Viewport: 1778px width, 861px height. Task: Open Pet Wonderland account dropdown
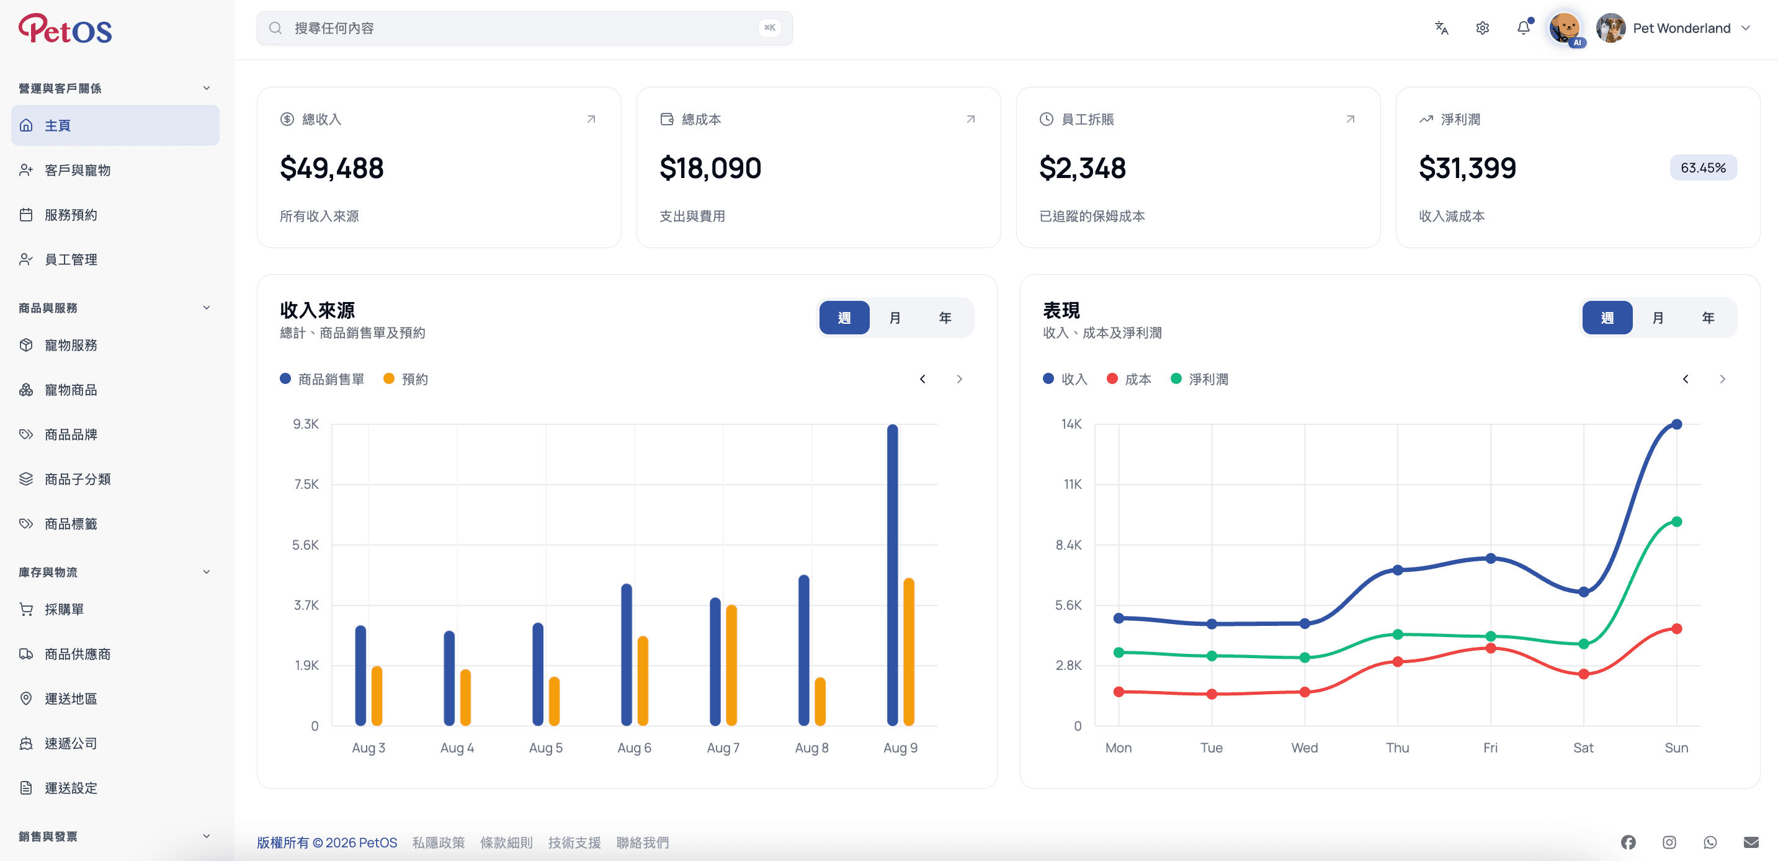[1673, 29]
